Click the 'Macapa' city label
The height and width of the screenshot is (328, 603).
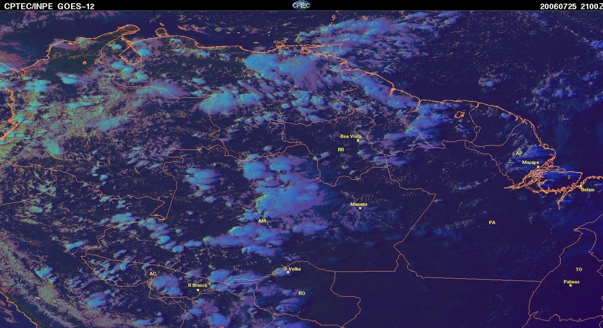pos(531,162)
